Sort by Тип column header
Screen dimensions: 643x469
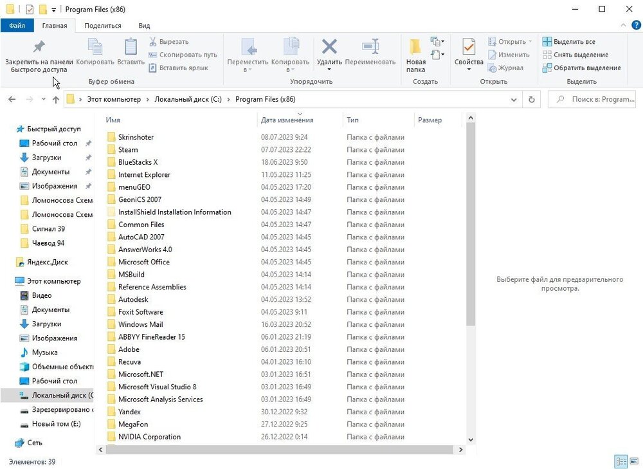pos(352,120)
